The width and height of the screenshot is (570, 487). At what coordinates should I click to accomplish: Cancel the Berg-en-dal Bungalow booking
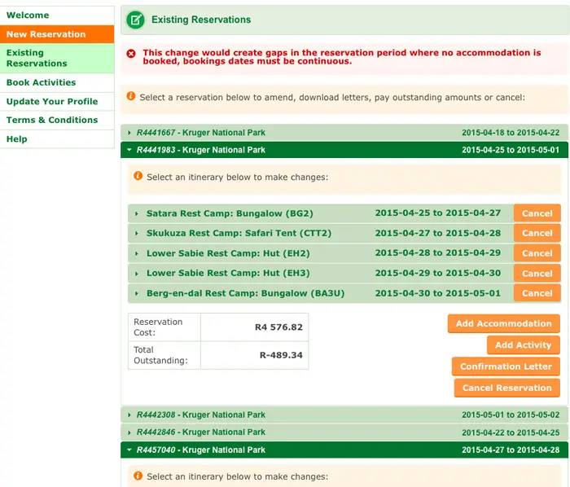pyautogui.click(x=537, y=293)
